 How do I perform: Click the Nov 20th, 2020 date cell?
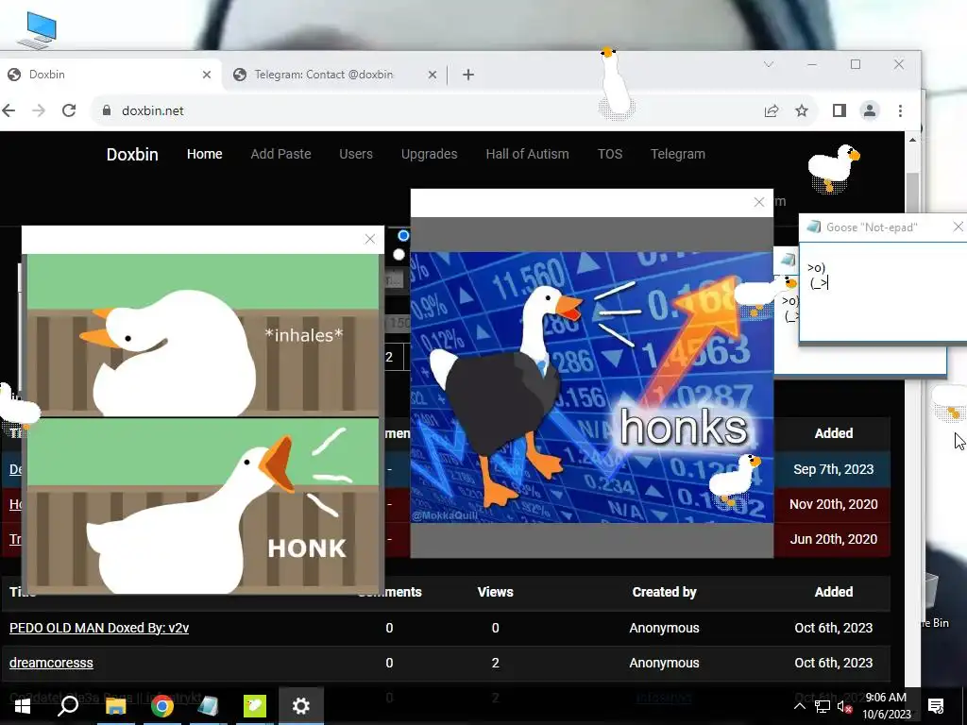click(834, 504)
